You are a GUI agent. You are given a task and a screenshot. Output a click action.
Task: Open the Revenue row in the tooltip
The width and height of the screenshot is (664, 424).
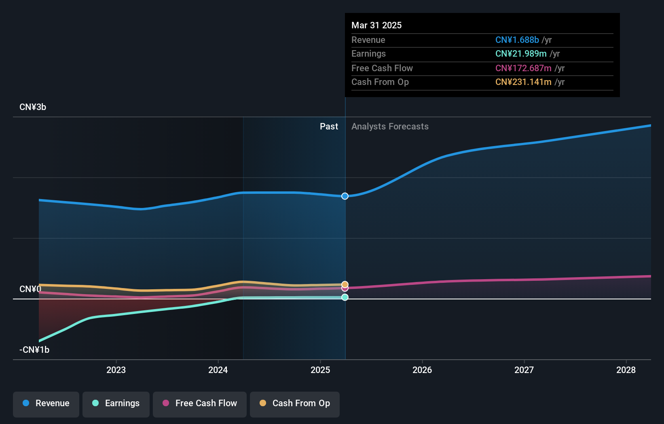pos(482,40)
